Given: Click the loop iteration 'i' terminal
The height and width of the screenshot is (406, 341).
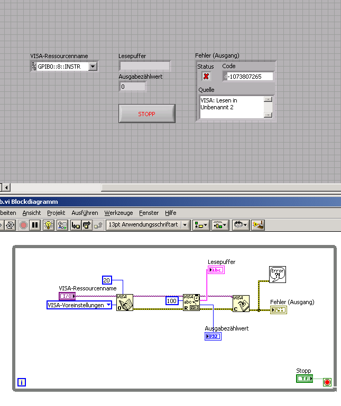Looking at the screenshot, I should pyautogui.click(x=22, y=382).
